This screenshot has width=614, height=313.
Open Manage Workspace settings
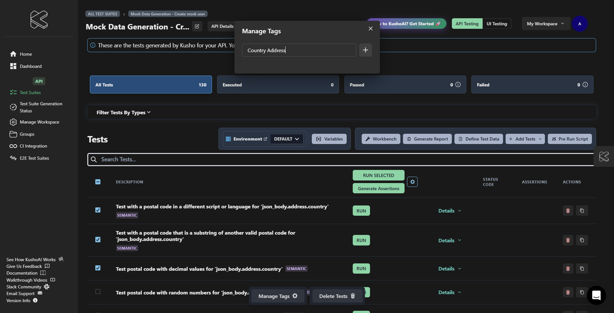point(34,122)
